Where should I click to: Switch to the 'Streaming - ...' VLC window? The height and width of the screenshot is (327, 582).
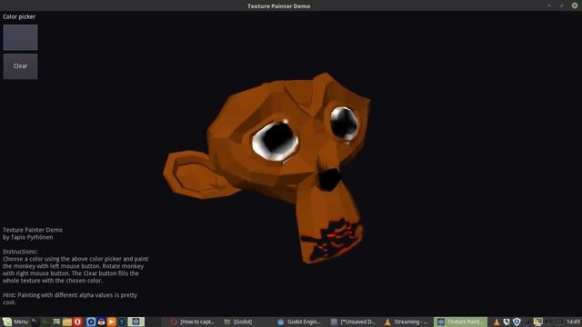click(406, 322)
